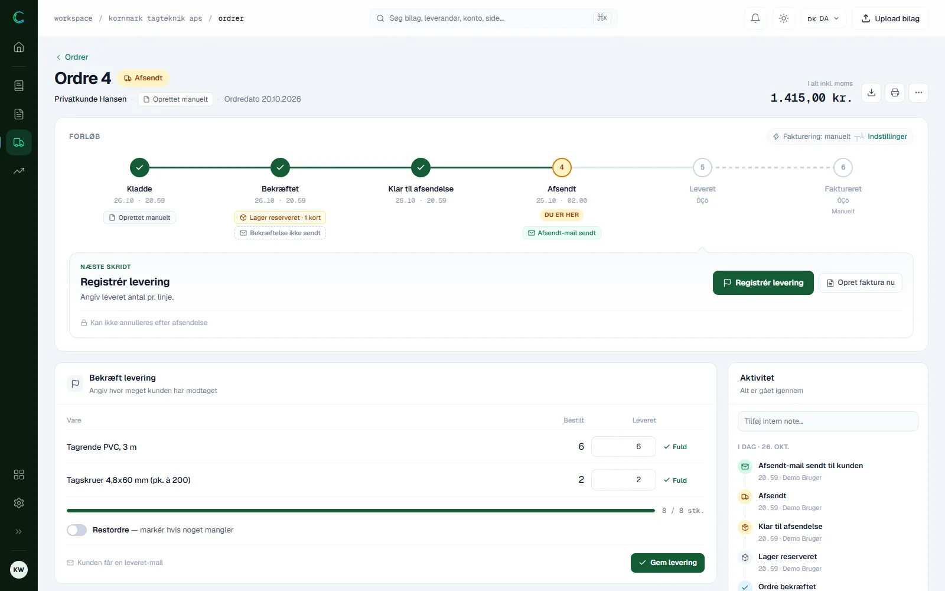Viewport: 945px width, 591px height.
Task: Open the apps grid icon in sidebar
Action: [19, 475]
